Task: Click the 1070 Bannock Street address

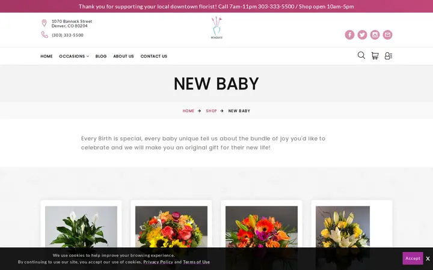Action: 72,23
